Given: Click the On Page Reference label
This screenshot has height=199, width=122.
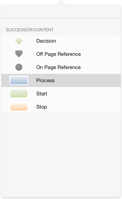Looking at the screenshot, I should coord(58,67).
